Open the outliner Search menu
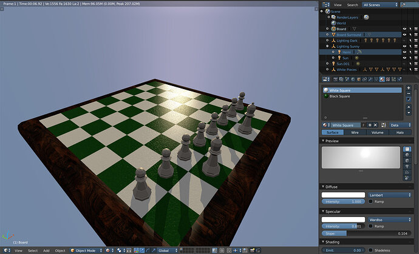The width and height of the screenshot is (419, 254). [x=352, y=5]
